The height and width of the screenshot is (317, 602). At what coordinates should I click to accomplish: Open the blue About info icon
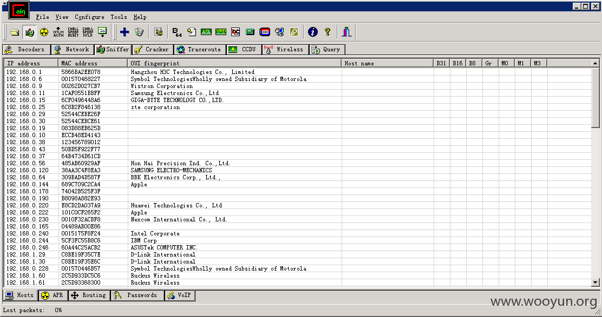point(313,32)
